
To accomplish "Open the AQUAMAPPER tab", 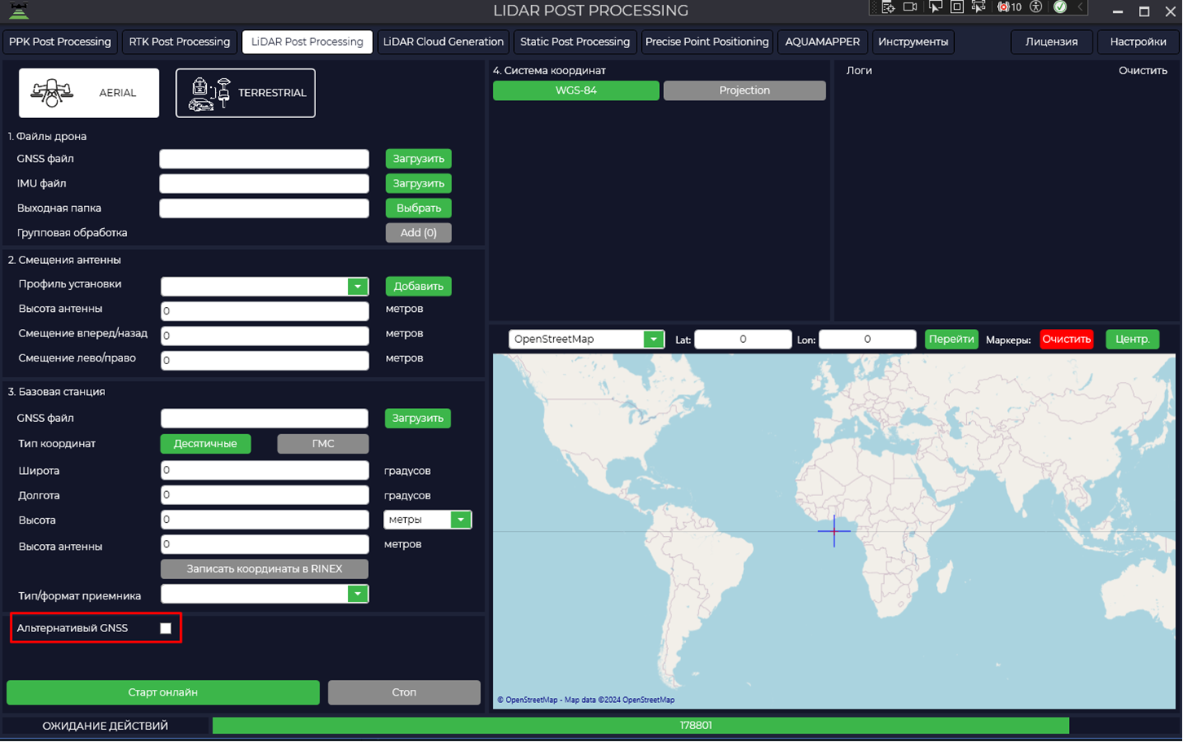I will click(x=823, y=42).
